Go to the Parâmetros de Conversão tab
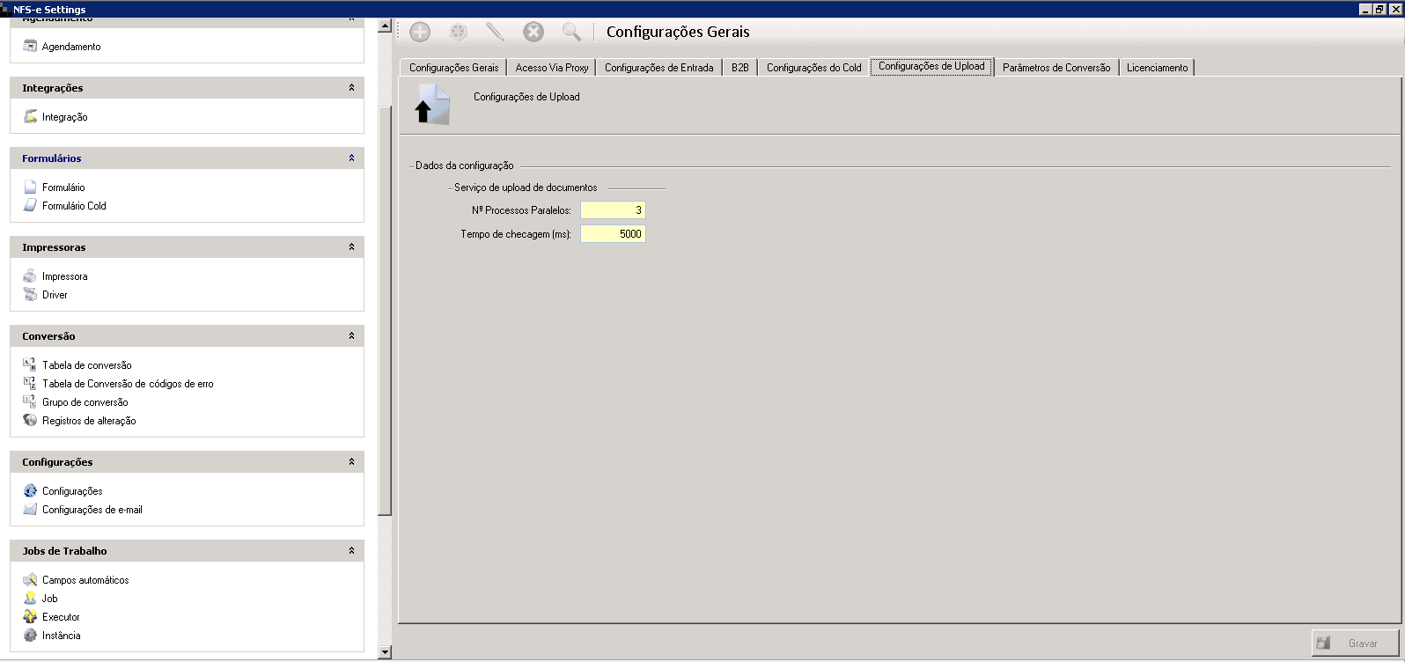1405x662 pixels. [x=1056, y=68]
